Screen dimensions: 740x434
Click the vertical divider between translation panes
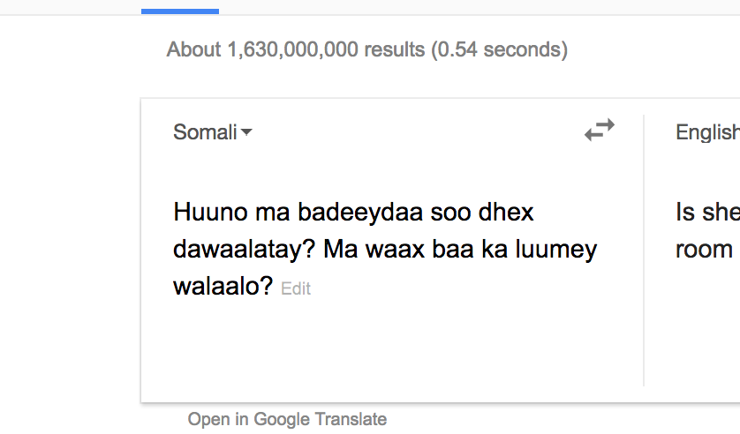pyautogui.click(x=644, y=251)
